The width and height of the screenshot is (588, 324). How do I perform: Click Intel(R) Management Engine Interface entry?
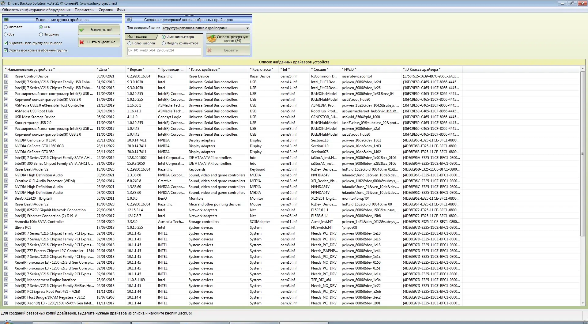(45, 280)
